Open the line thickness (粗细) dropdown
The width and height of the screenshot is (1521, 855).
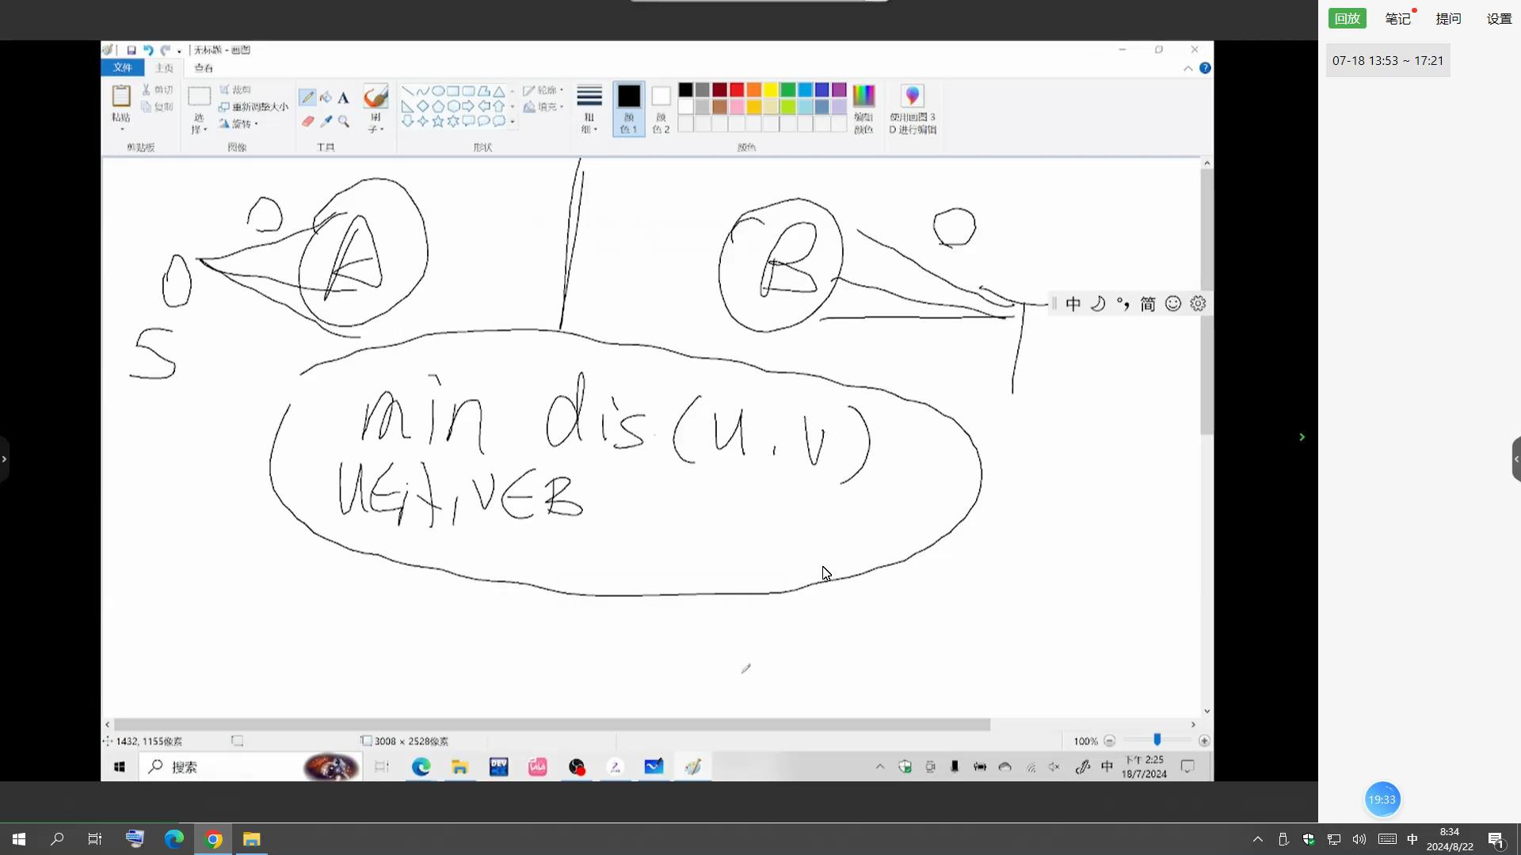(x=589, y=109)
